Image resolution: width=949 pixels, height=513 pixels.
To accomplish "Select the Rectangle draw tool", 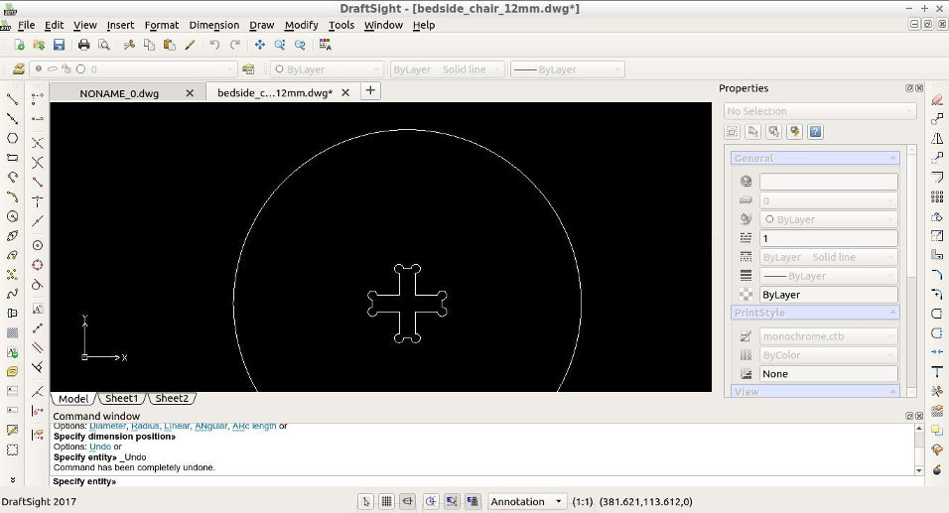I will (12, 158).
